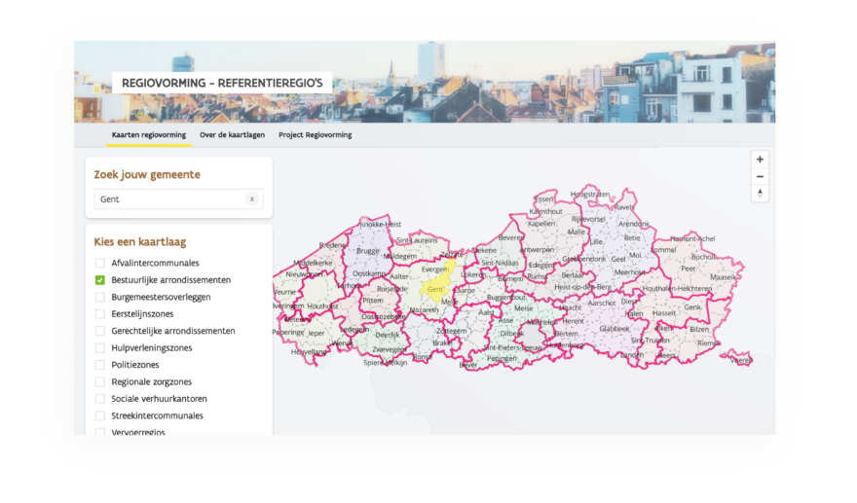Click Geel label on the map
This screenshot has width=857, height=503.
[x=618, y=260]
